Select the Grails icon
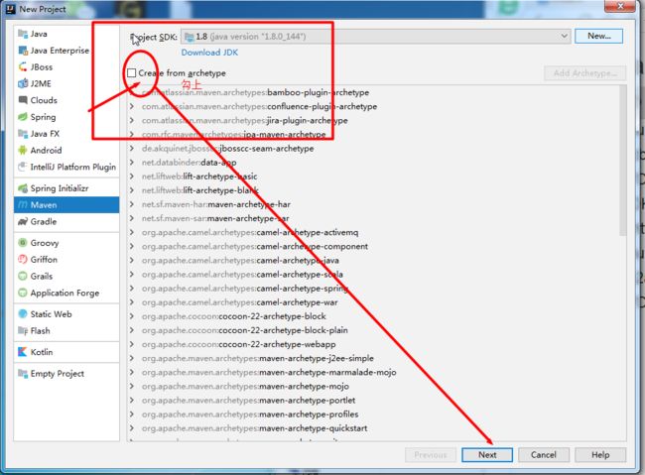The width and height of the screenshot is (645, 475). (x=23, y=276)
